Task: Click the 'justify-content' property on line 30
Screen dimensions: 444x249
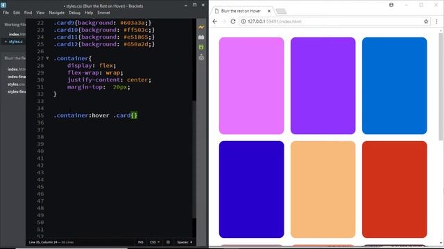Action: click(x=94, y=80)
